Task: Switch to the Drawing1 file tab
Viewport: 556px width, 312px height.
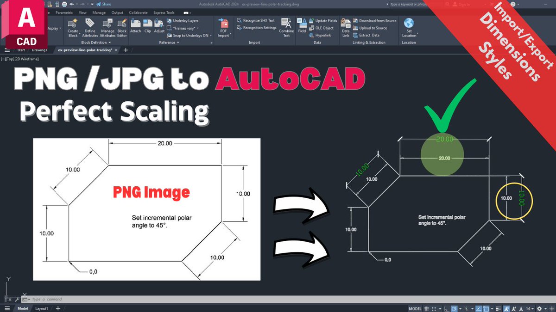Action: coord(40,49)
